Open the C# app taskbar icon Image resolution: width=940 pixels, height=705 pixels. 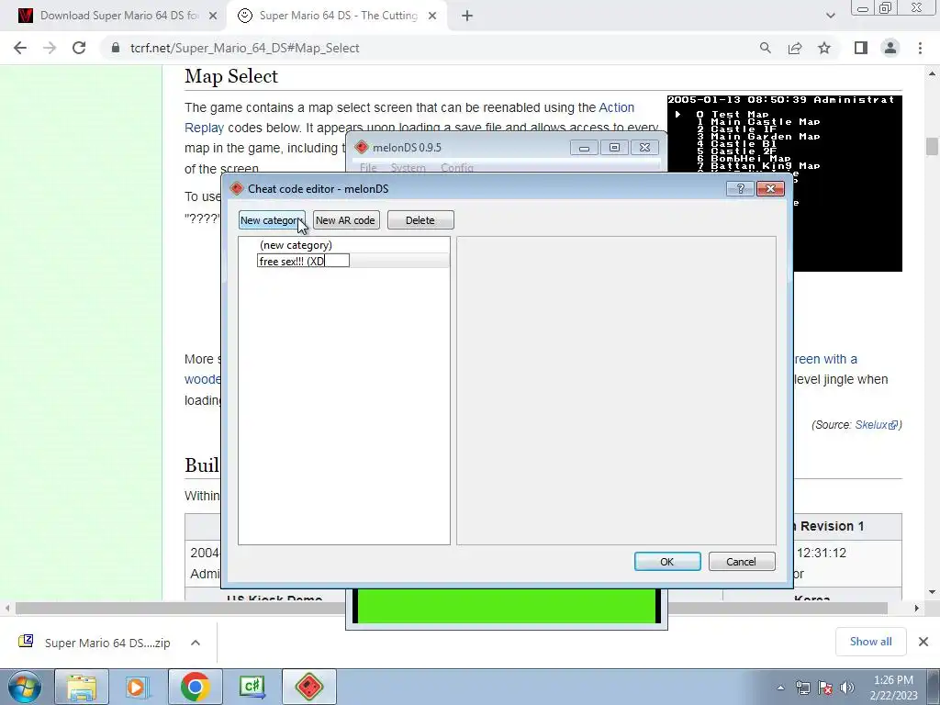[252, 687]
